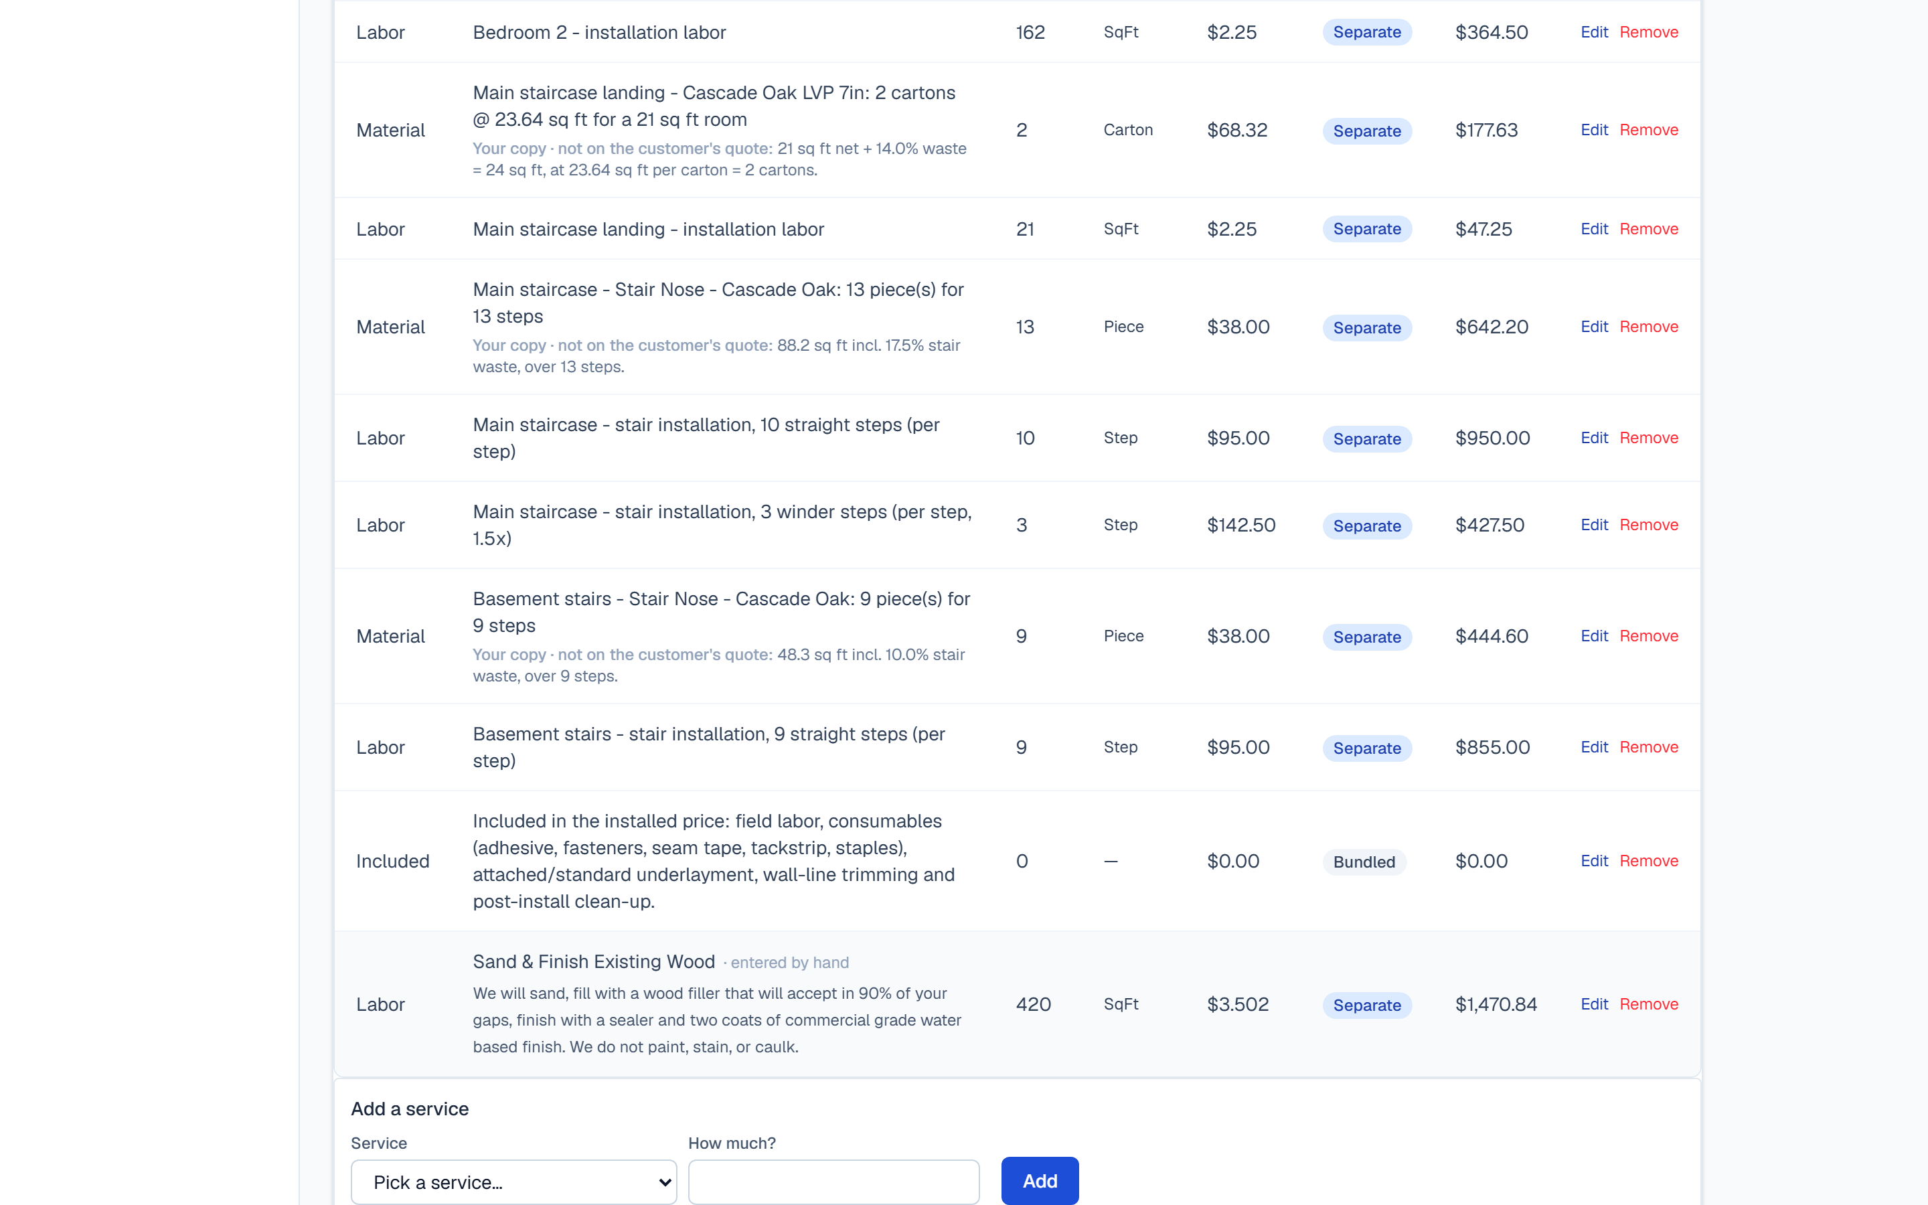The image size is (1928, 1205).
Task: Select the $3.502 unit price
Action: tap(1237, 1005)
